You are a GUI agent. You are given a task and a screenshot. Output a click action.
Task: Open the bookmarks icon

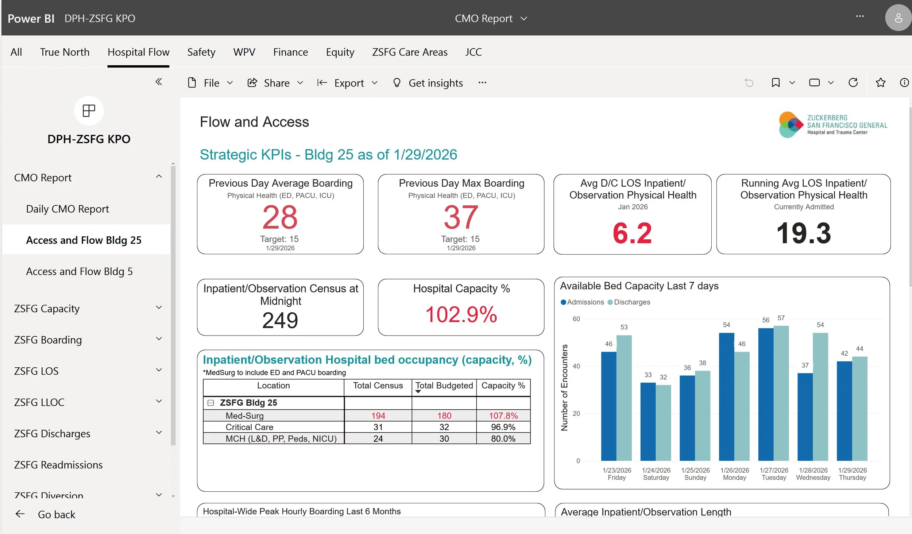(x=776, y=82)
